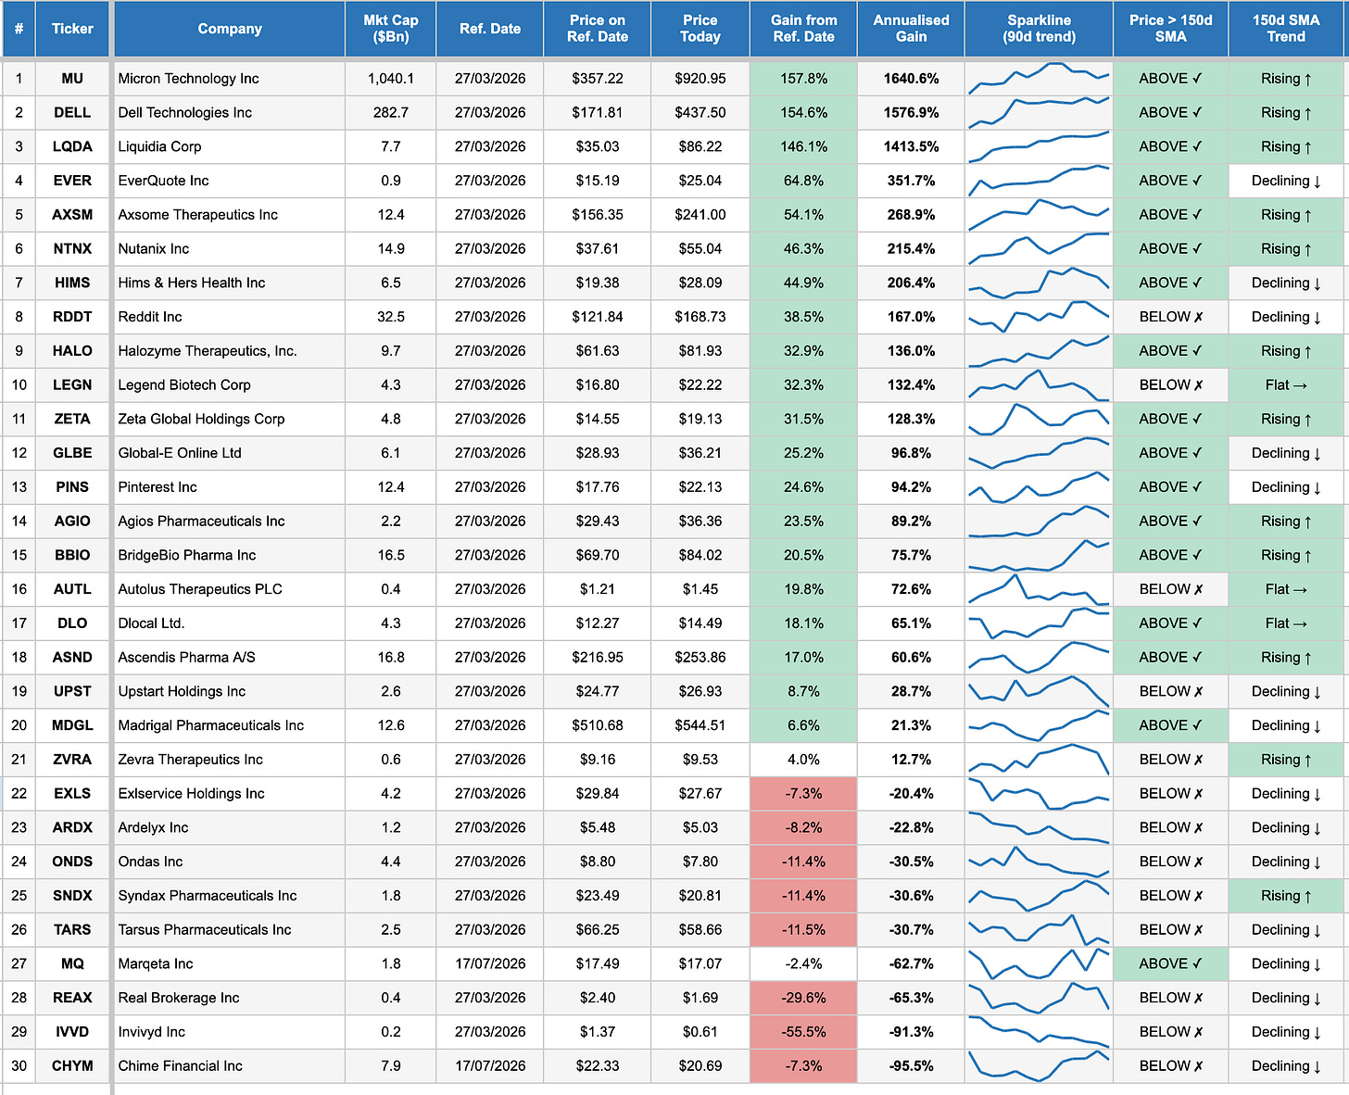Screen dimensions: 1349x1095
Task: Select the 17/07/2026 ref date for Marqeta
Action: click(490, 963)
